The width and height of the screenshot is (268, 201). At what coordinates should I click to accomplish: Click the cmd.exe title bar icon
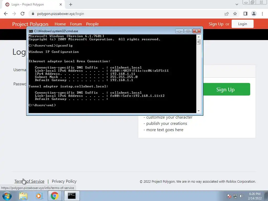point(31,31)
